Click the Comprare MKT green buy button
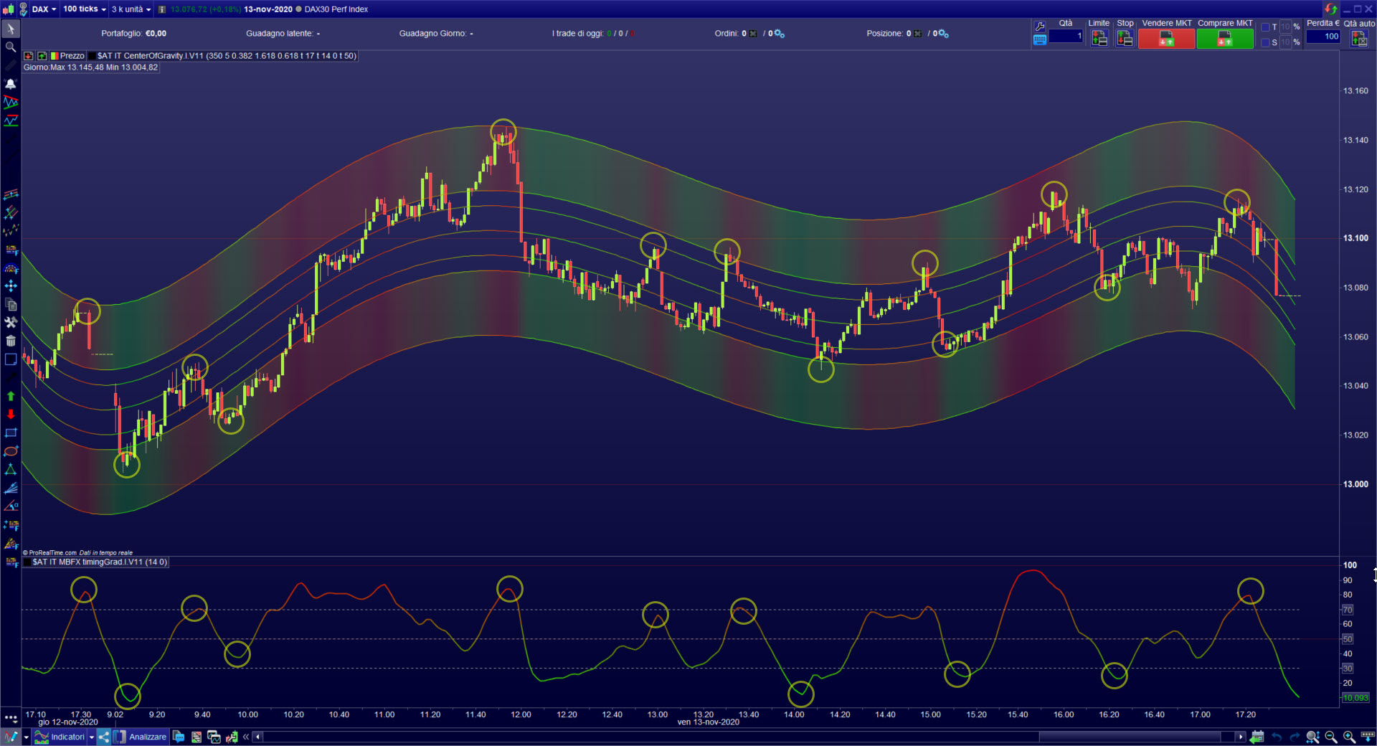Image resolution: width=1377 pixels, height=746 pixels. 1225,39
